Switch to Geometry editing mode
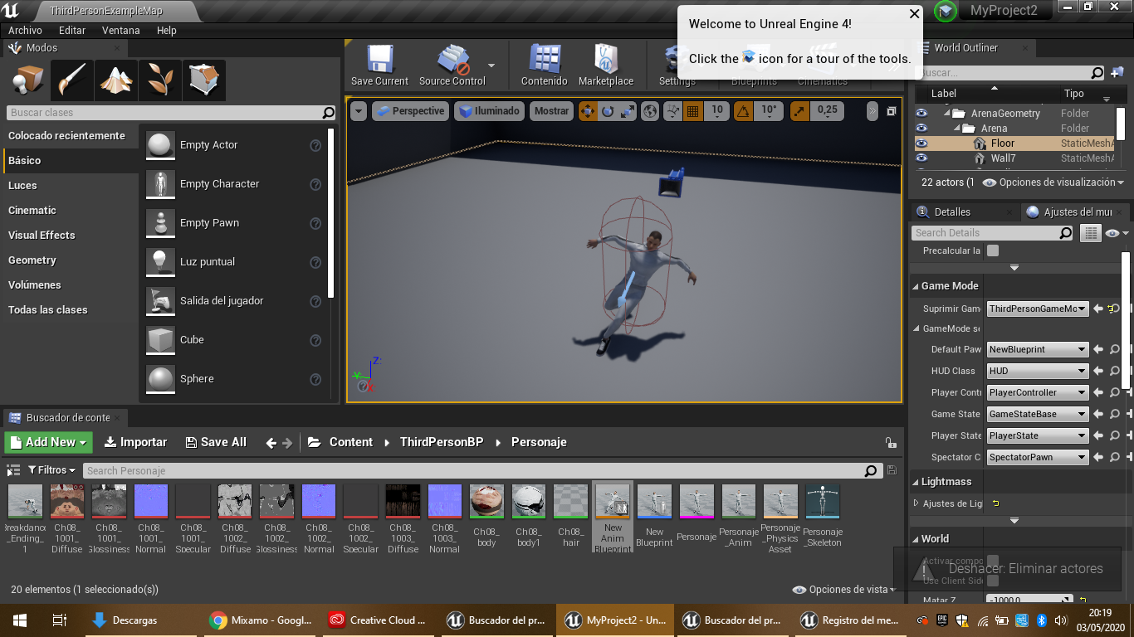The image size is (1134, 637). point(204,80)
